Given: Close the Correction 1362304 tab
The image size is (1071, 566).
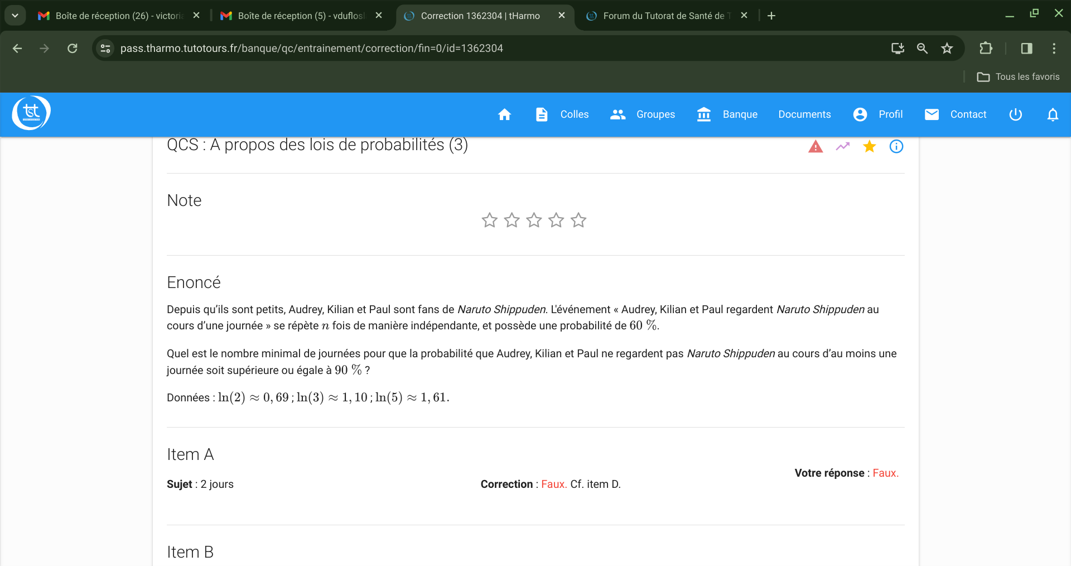Looking at the screenshot, I should (562, 16).
